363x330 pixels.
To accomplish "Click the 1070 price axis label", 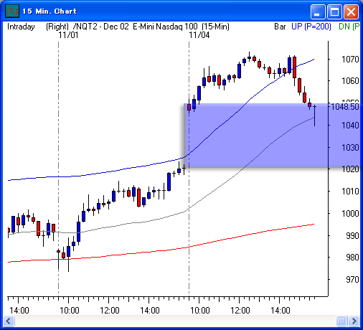I will tap(350, 59).
